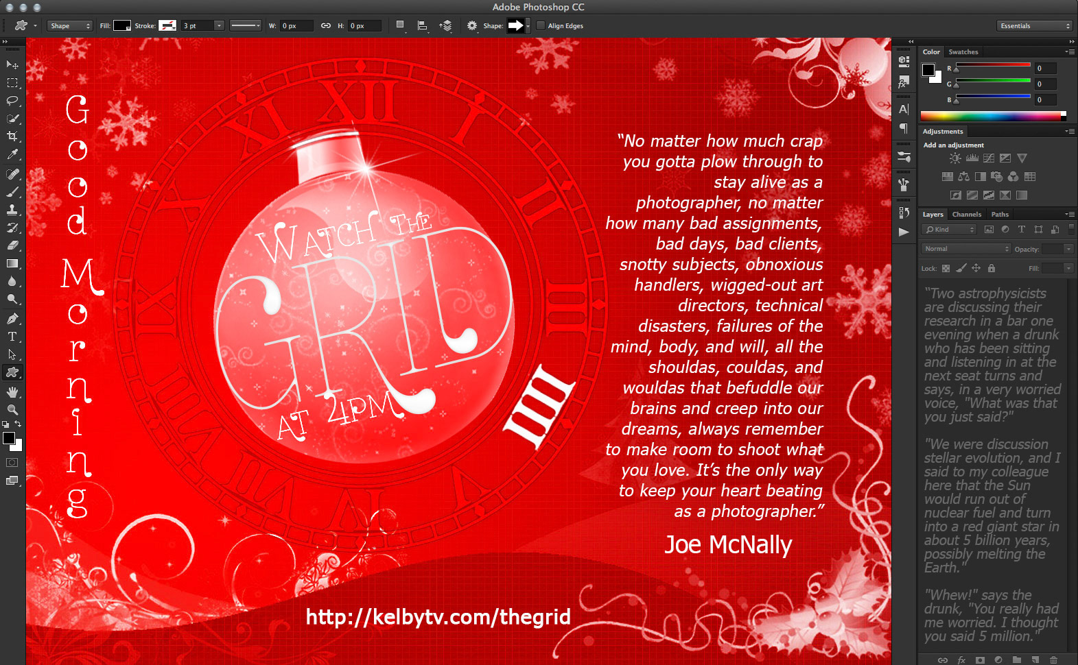This screenshot has height=665, width=1078.
Task: Open the Essentials workspace dropdown
Action: [1034, 26]
